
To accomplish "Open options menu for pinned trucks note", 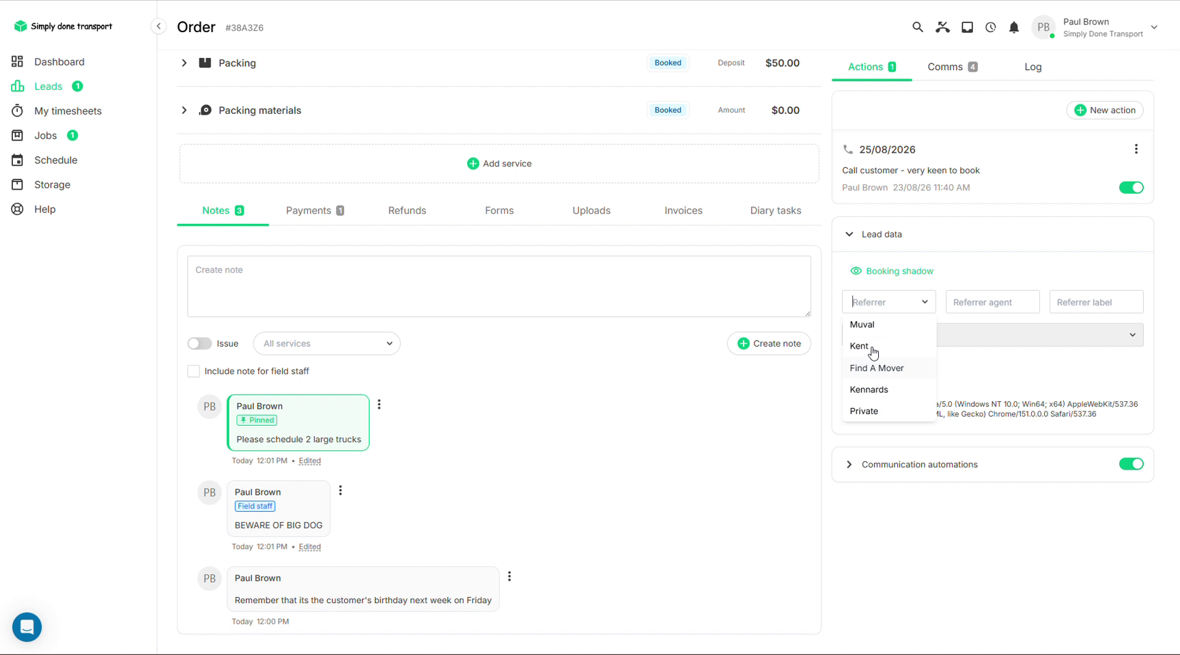I will tap(379, 405).
